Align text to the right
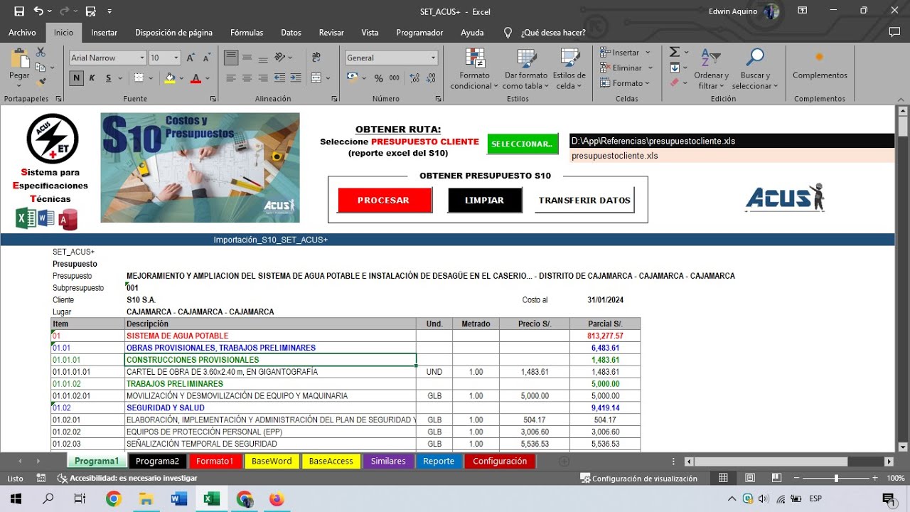Image resolution: width=910 pixels, height=512 pixels. click(264, 78)
